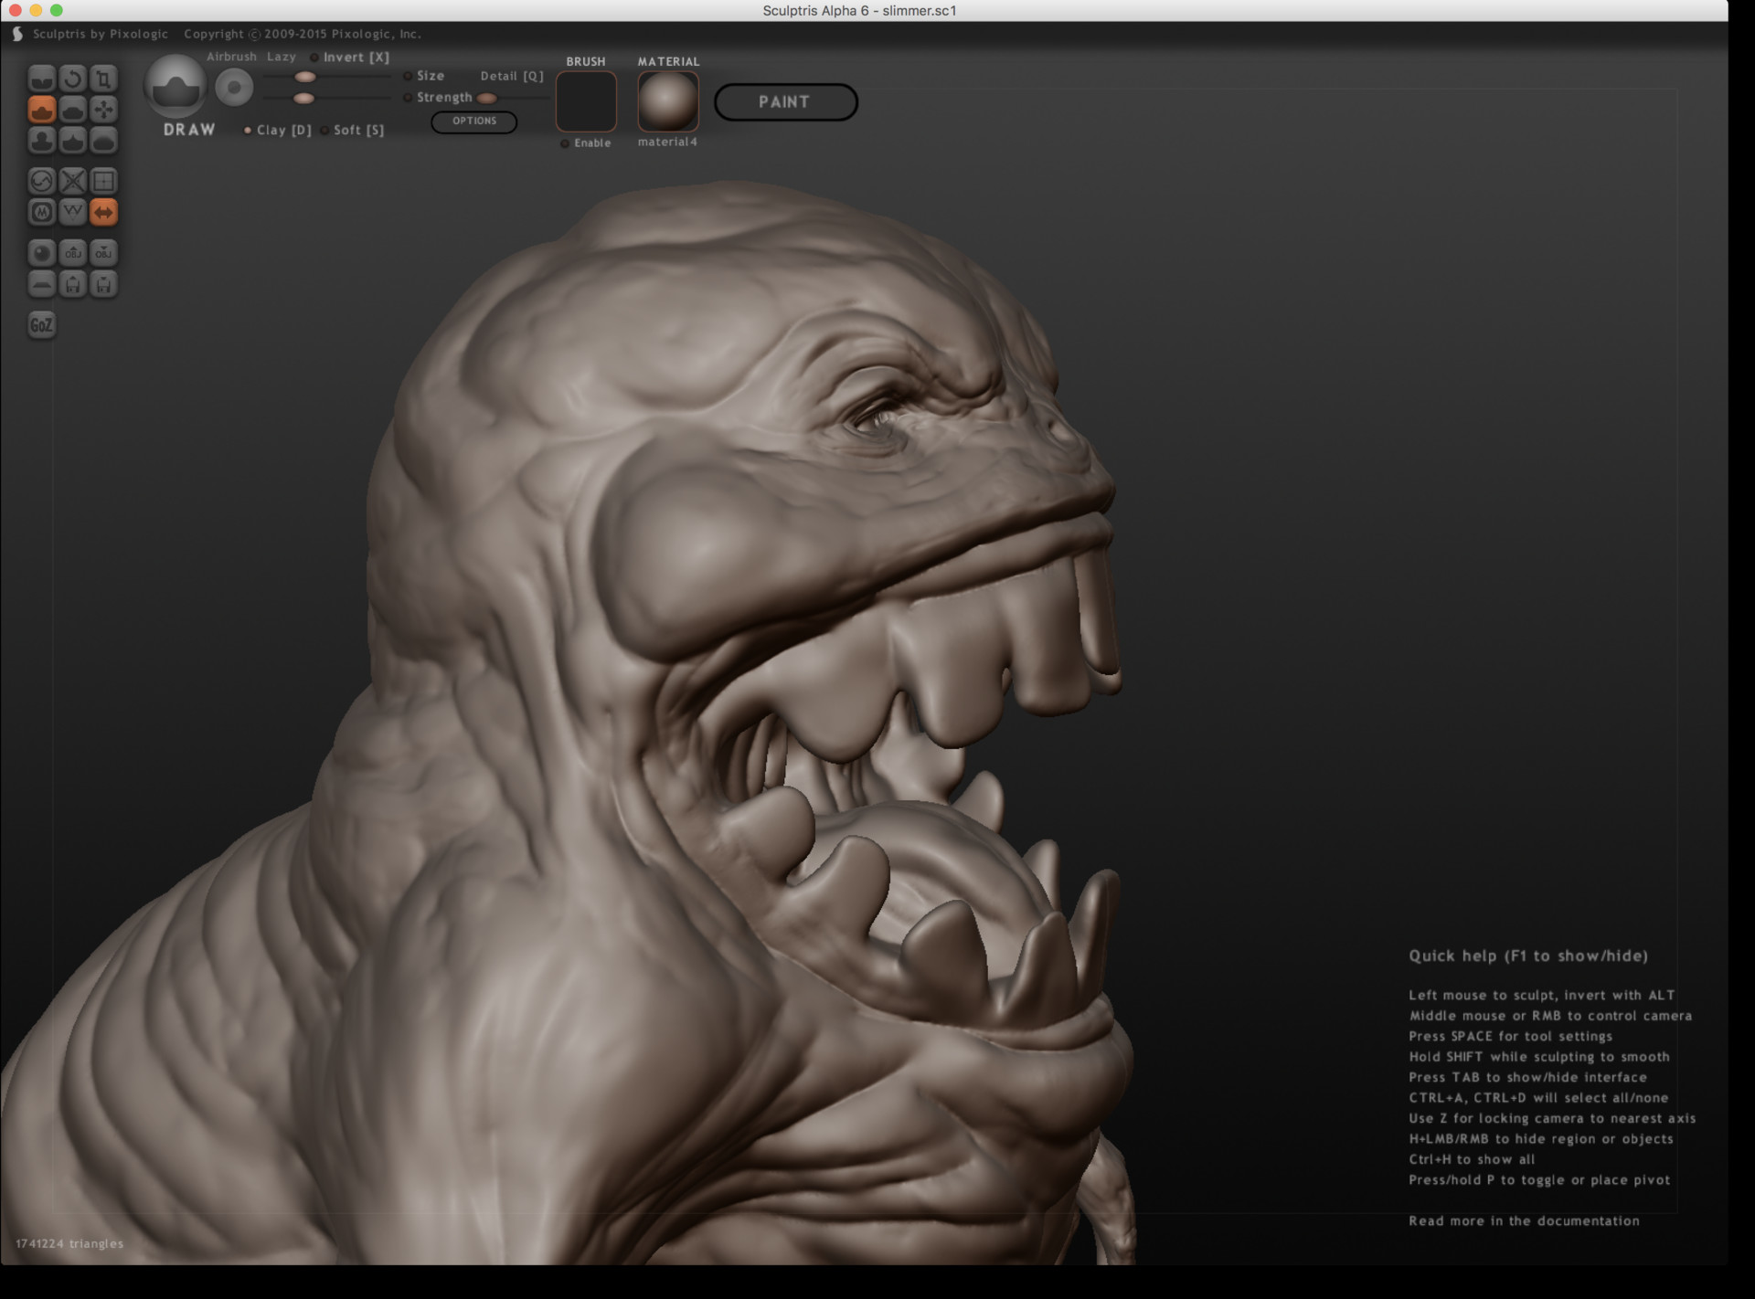This screenshot has height=1299, width=1755.
Task: Click the GoZ button
Action: click(42, 324)
